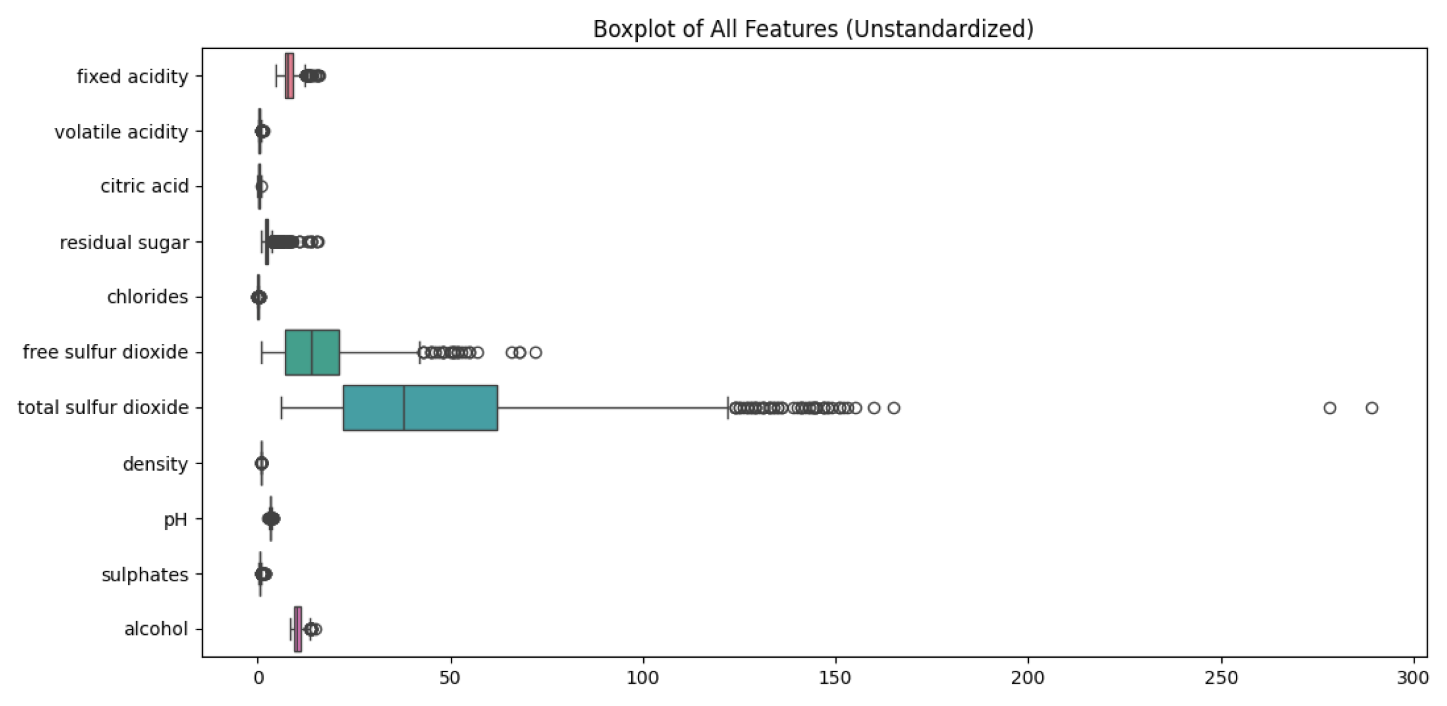Click the x-axis tick label "150"
Image resolution: width=1447 pixels, height=706 pixels.
pos(835,678)
